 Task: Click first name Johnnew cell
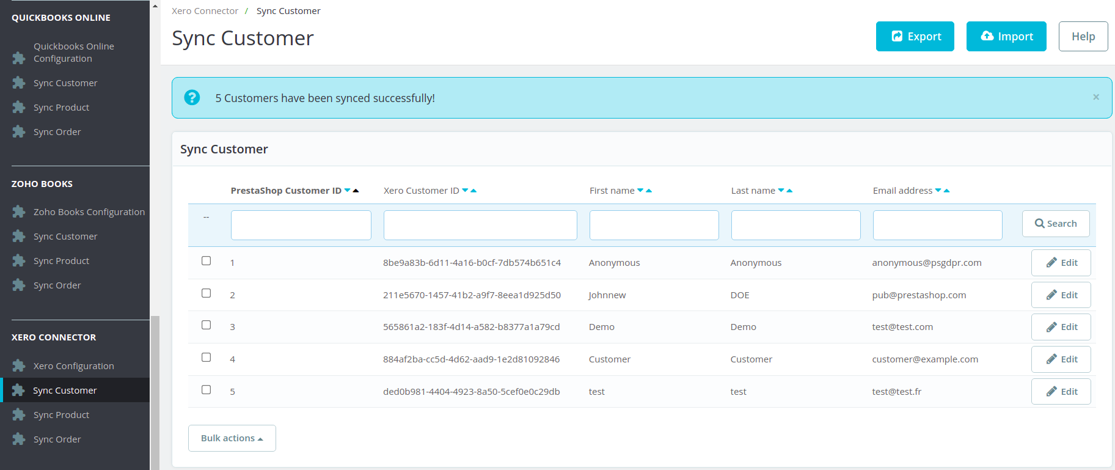[607, 295]
